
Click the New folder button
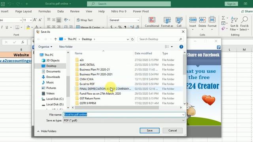(66, 47)
